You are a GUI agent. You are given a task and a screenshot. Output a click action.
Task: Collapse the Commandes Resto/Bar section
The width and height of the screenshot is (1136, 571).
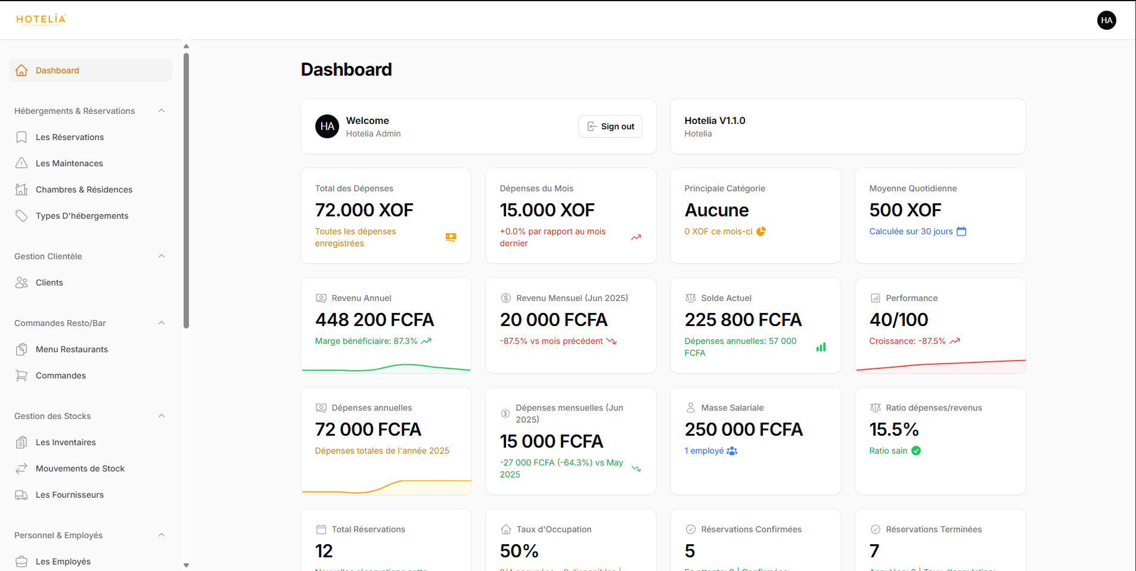162,323
